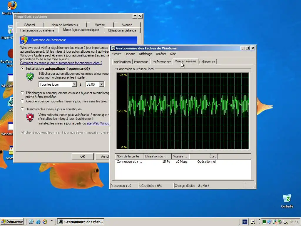The image size is (301, 226).
Task: Open the Aide menu
Action: click(173, 54)
